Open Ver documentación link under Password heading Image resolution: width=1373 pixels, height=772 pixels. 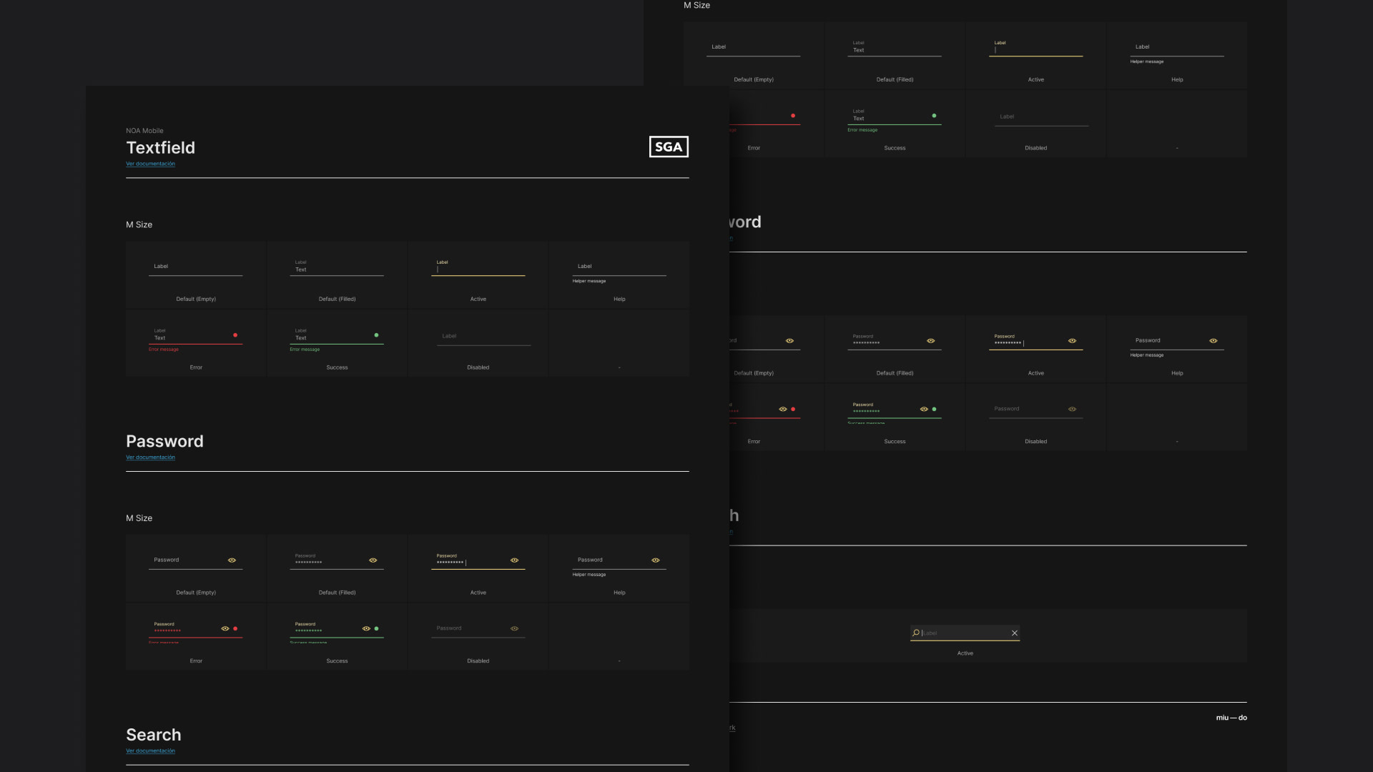click(150, 457)
